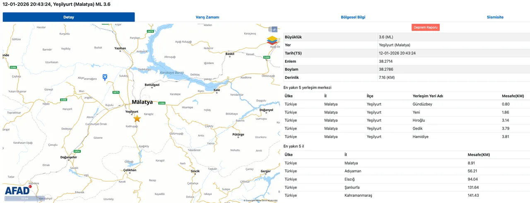
Task: Click the province distance 8.91
Action: [471, 163]
